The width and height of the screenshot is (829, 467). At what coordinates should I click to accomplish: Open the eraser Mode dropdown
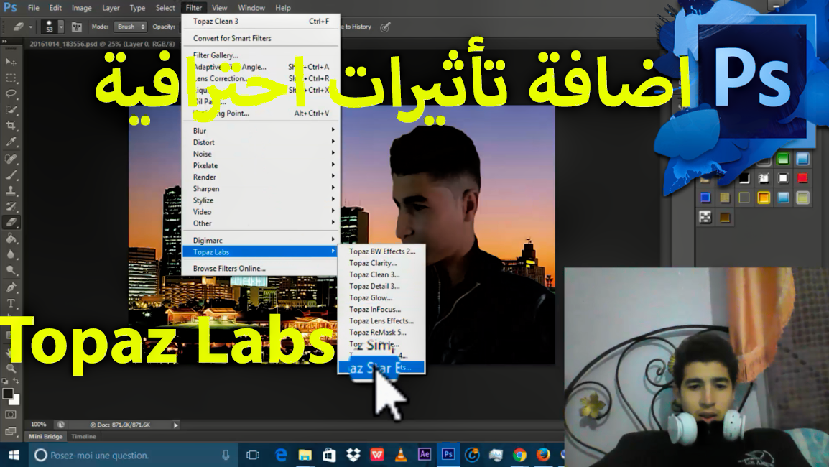tap(129, 27)
